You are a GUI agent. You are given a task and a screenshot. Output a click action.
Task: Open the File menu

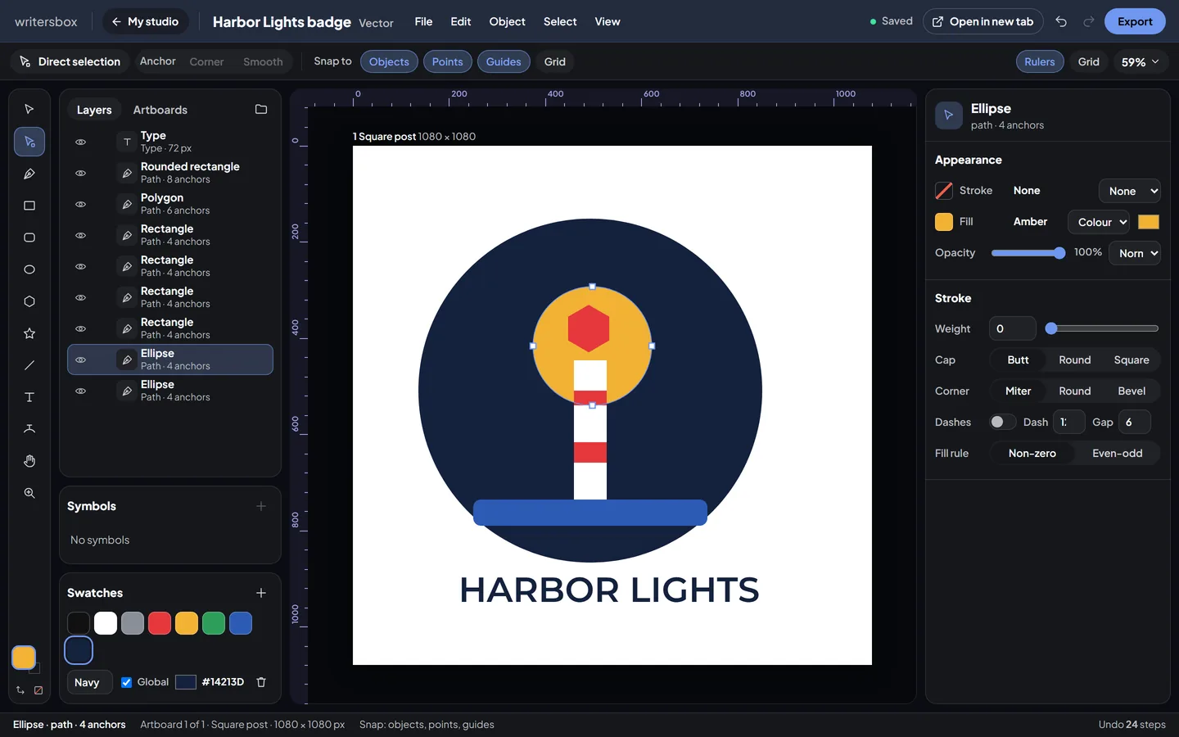pyautogui.click(x=423, y=21)
